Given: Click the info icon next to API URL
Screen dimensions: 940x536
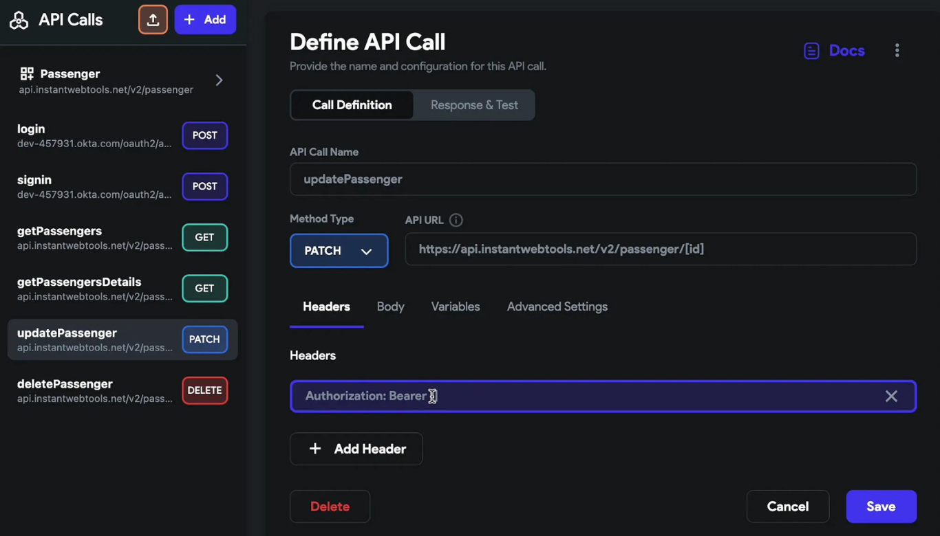Looking at the screenshot, I should [456, 220].
